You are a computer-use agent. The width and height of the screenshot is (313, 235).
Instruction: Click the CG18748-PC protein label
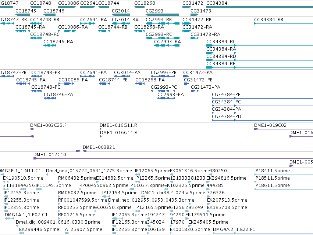[x=46, y=87]
